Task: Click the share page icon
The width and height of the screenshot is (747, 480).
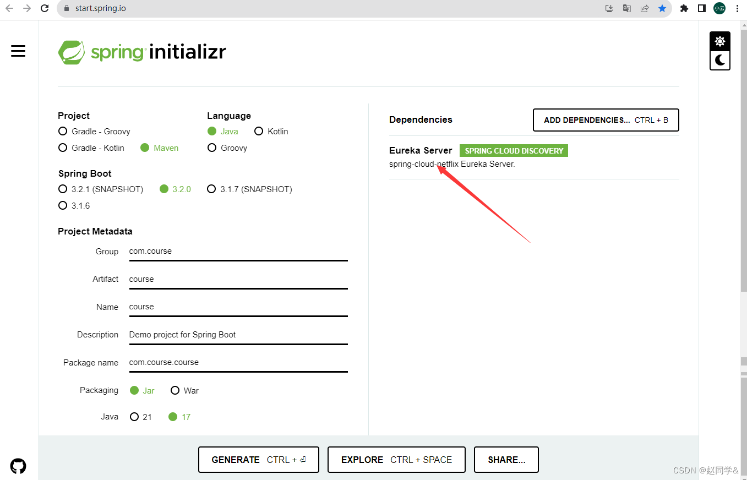Action: click(x=645, y=8)
